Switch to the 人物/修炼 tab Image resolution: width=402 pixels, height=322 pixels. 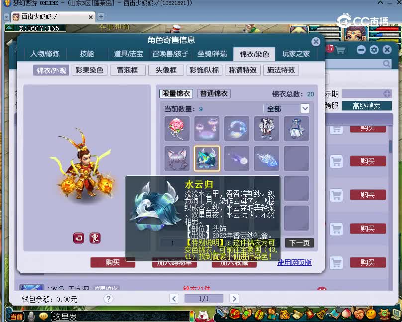click(45, 54)
